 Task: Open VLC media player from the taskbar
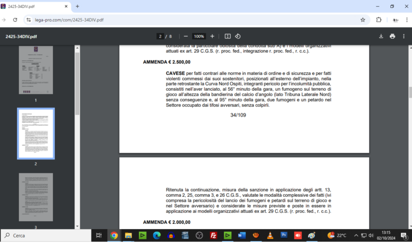270,235
